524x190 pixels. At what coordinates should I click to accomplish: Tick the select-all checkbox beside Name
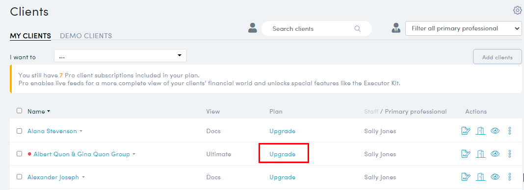[x=20, y=111]
